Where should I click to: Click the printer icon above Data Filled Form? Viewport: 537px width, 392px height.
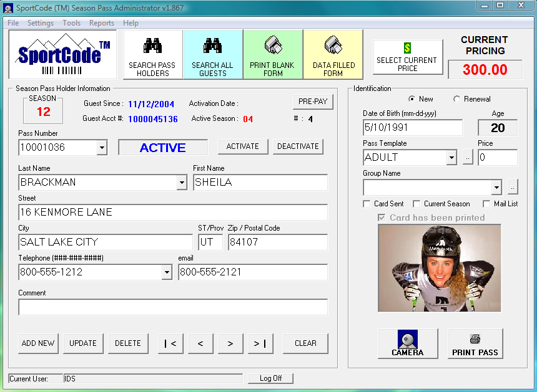(x=333, y=45)
